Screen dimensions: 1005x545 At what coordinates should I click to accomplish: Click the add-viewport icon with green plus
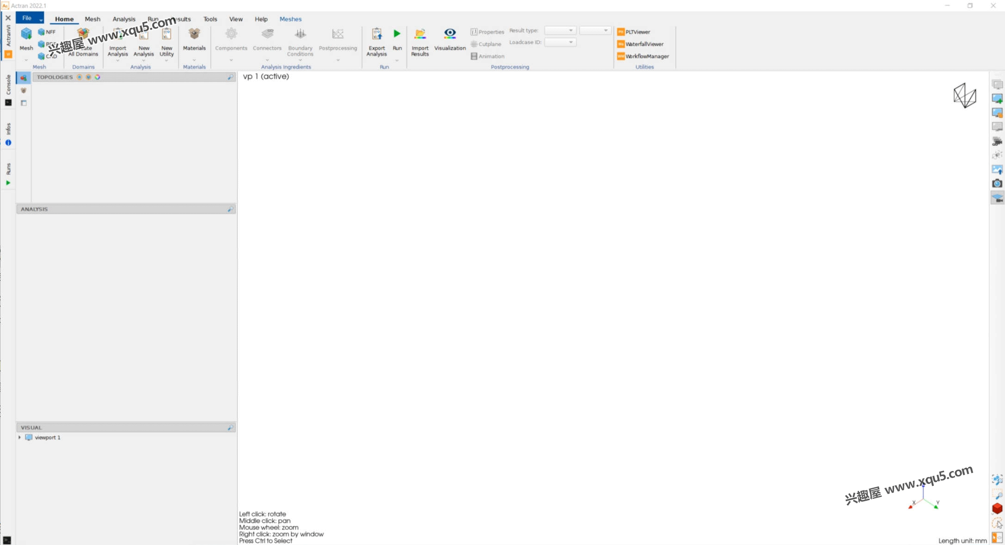997,99
